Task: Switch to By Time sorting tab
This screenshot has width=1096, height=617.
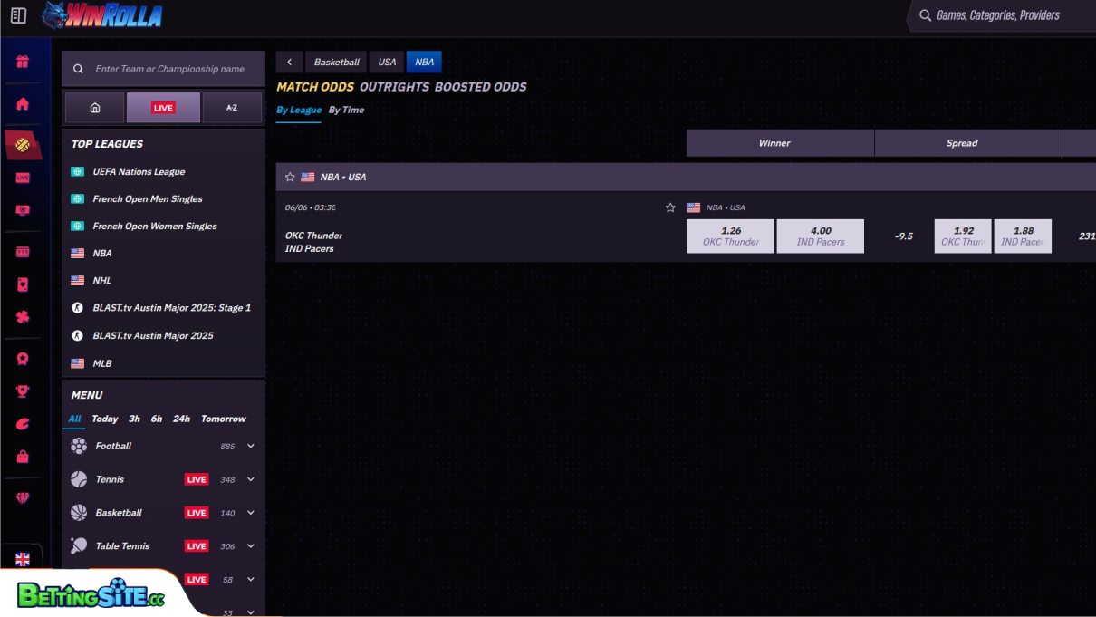Action: tap(346, 110)
